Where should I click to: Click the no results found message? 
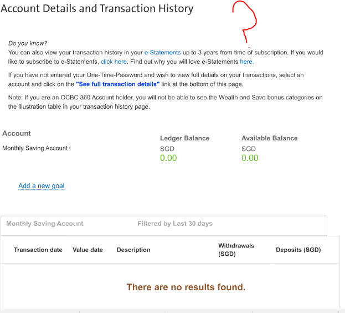(186, 287)
